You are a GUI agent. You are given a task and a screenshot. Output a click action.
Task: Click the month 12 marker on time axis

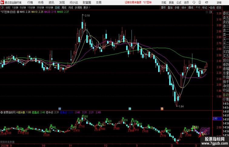pos(106,145)
